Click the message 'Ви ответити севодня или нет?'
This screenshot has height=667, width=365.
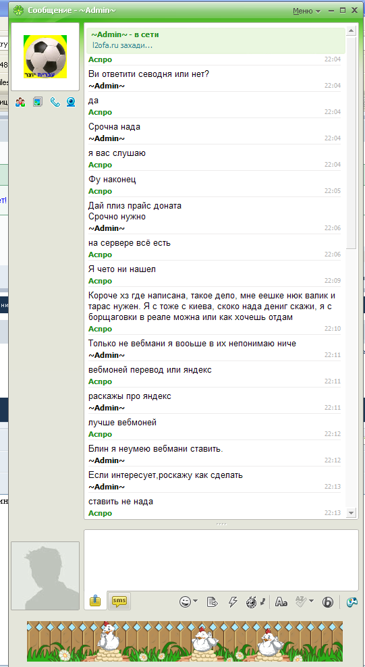148,74
